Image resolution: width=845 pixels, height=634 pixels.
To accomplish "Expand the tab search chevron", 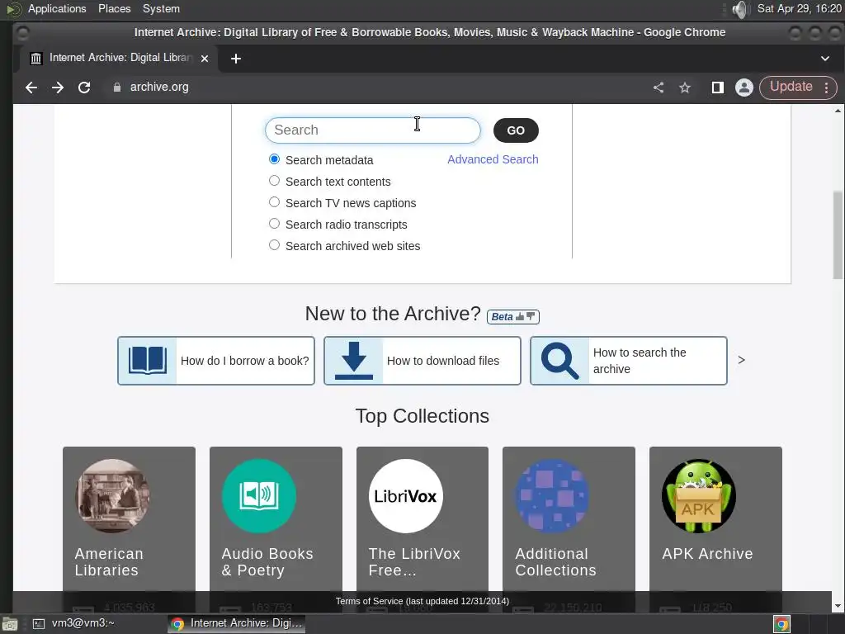I will (825, 59).
